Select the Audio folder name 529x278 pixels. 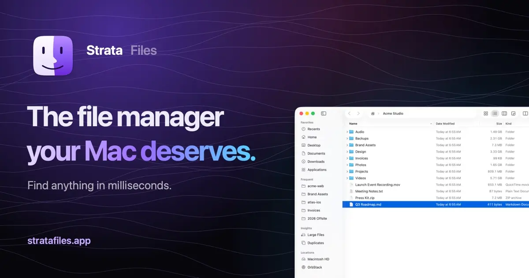pos(360,132)
